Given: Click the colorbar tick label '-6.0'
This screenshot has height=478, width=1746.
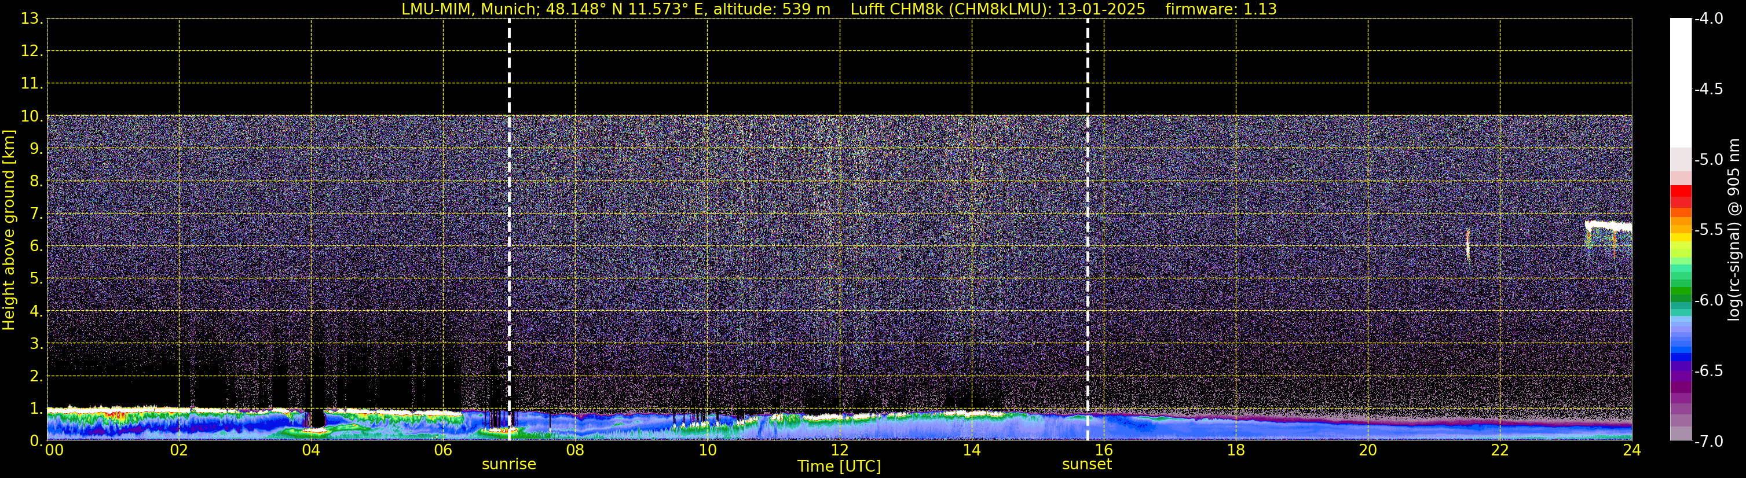Looking at the screenshot, I should click(x=1709, y=300).
